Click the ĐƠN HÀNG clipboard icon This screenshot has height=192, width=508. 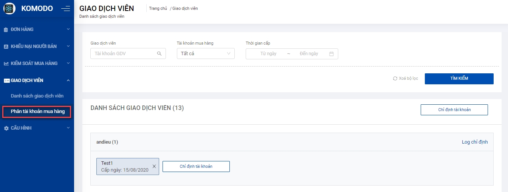6,29
